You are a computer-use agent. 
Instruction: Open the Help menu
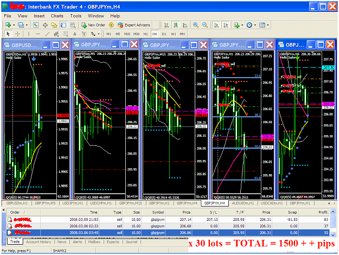(x=115, y=16)
